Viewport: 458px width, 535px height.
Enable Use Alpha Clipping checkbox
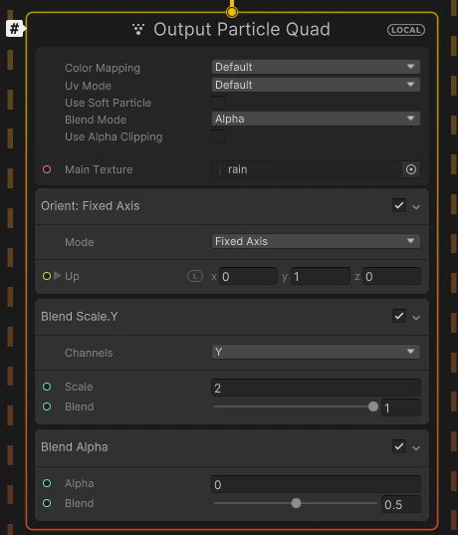tap(218, 136)
